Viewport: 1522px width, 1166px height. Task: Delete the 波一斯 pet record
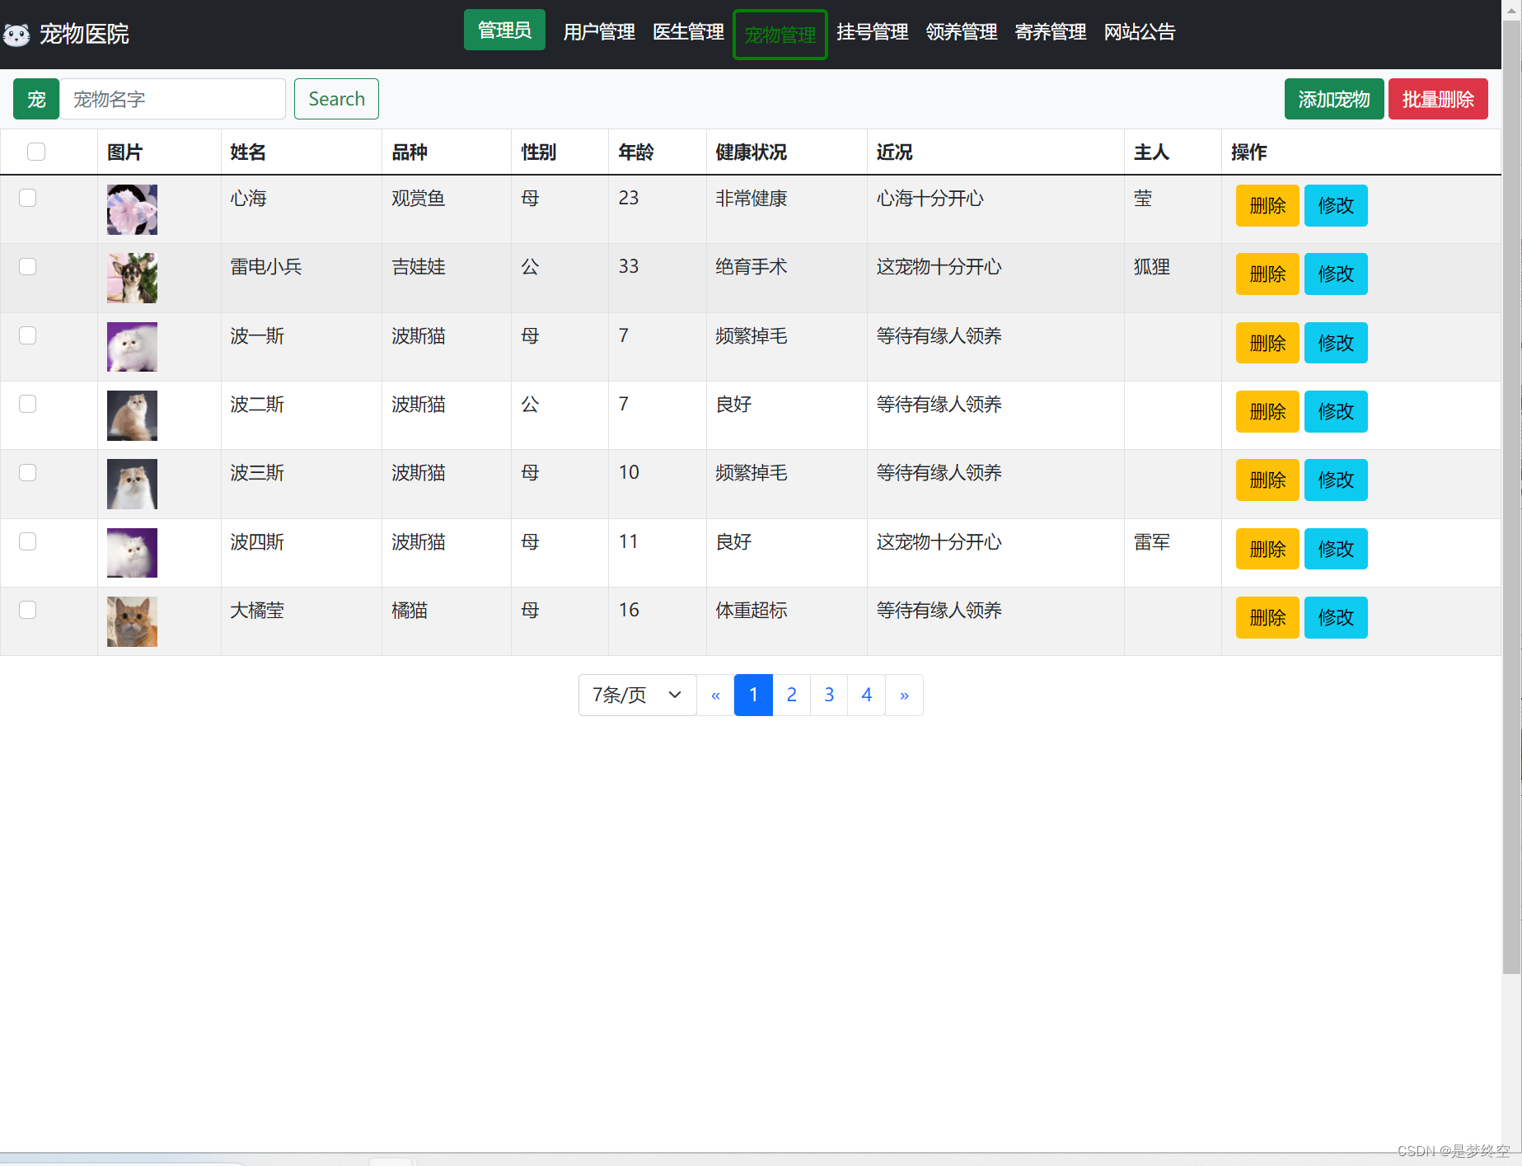pyautogui.click(x=1267, y=343)
